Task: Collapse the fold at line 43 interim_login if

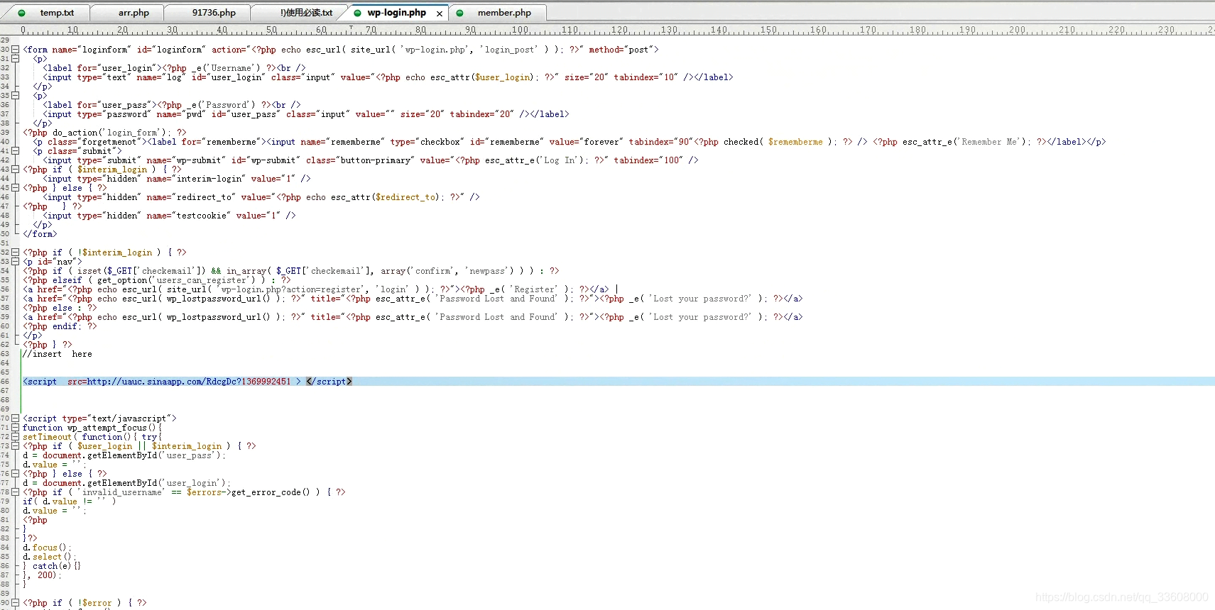Action: click(x=15, y=170)
